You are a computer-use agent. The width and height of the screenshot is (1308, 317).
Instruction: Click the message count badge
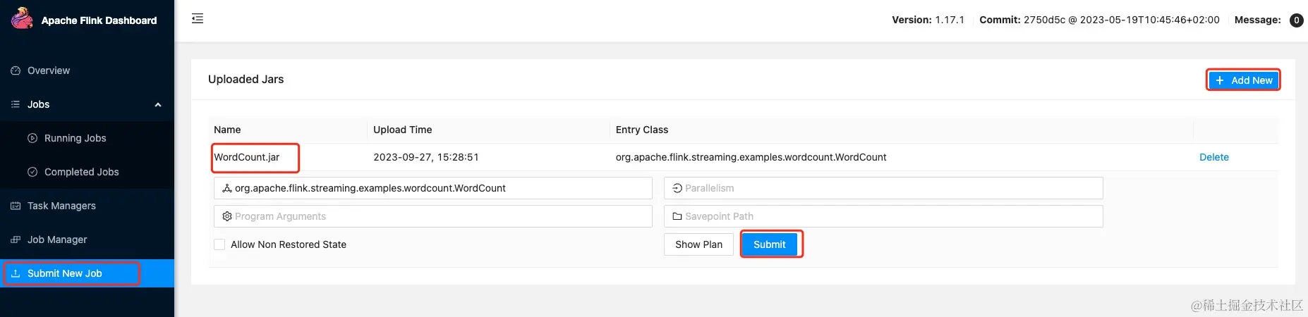[1296, 20]
